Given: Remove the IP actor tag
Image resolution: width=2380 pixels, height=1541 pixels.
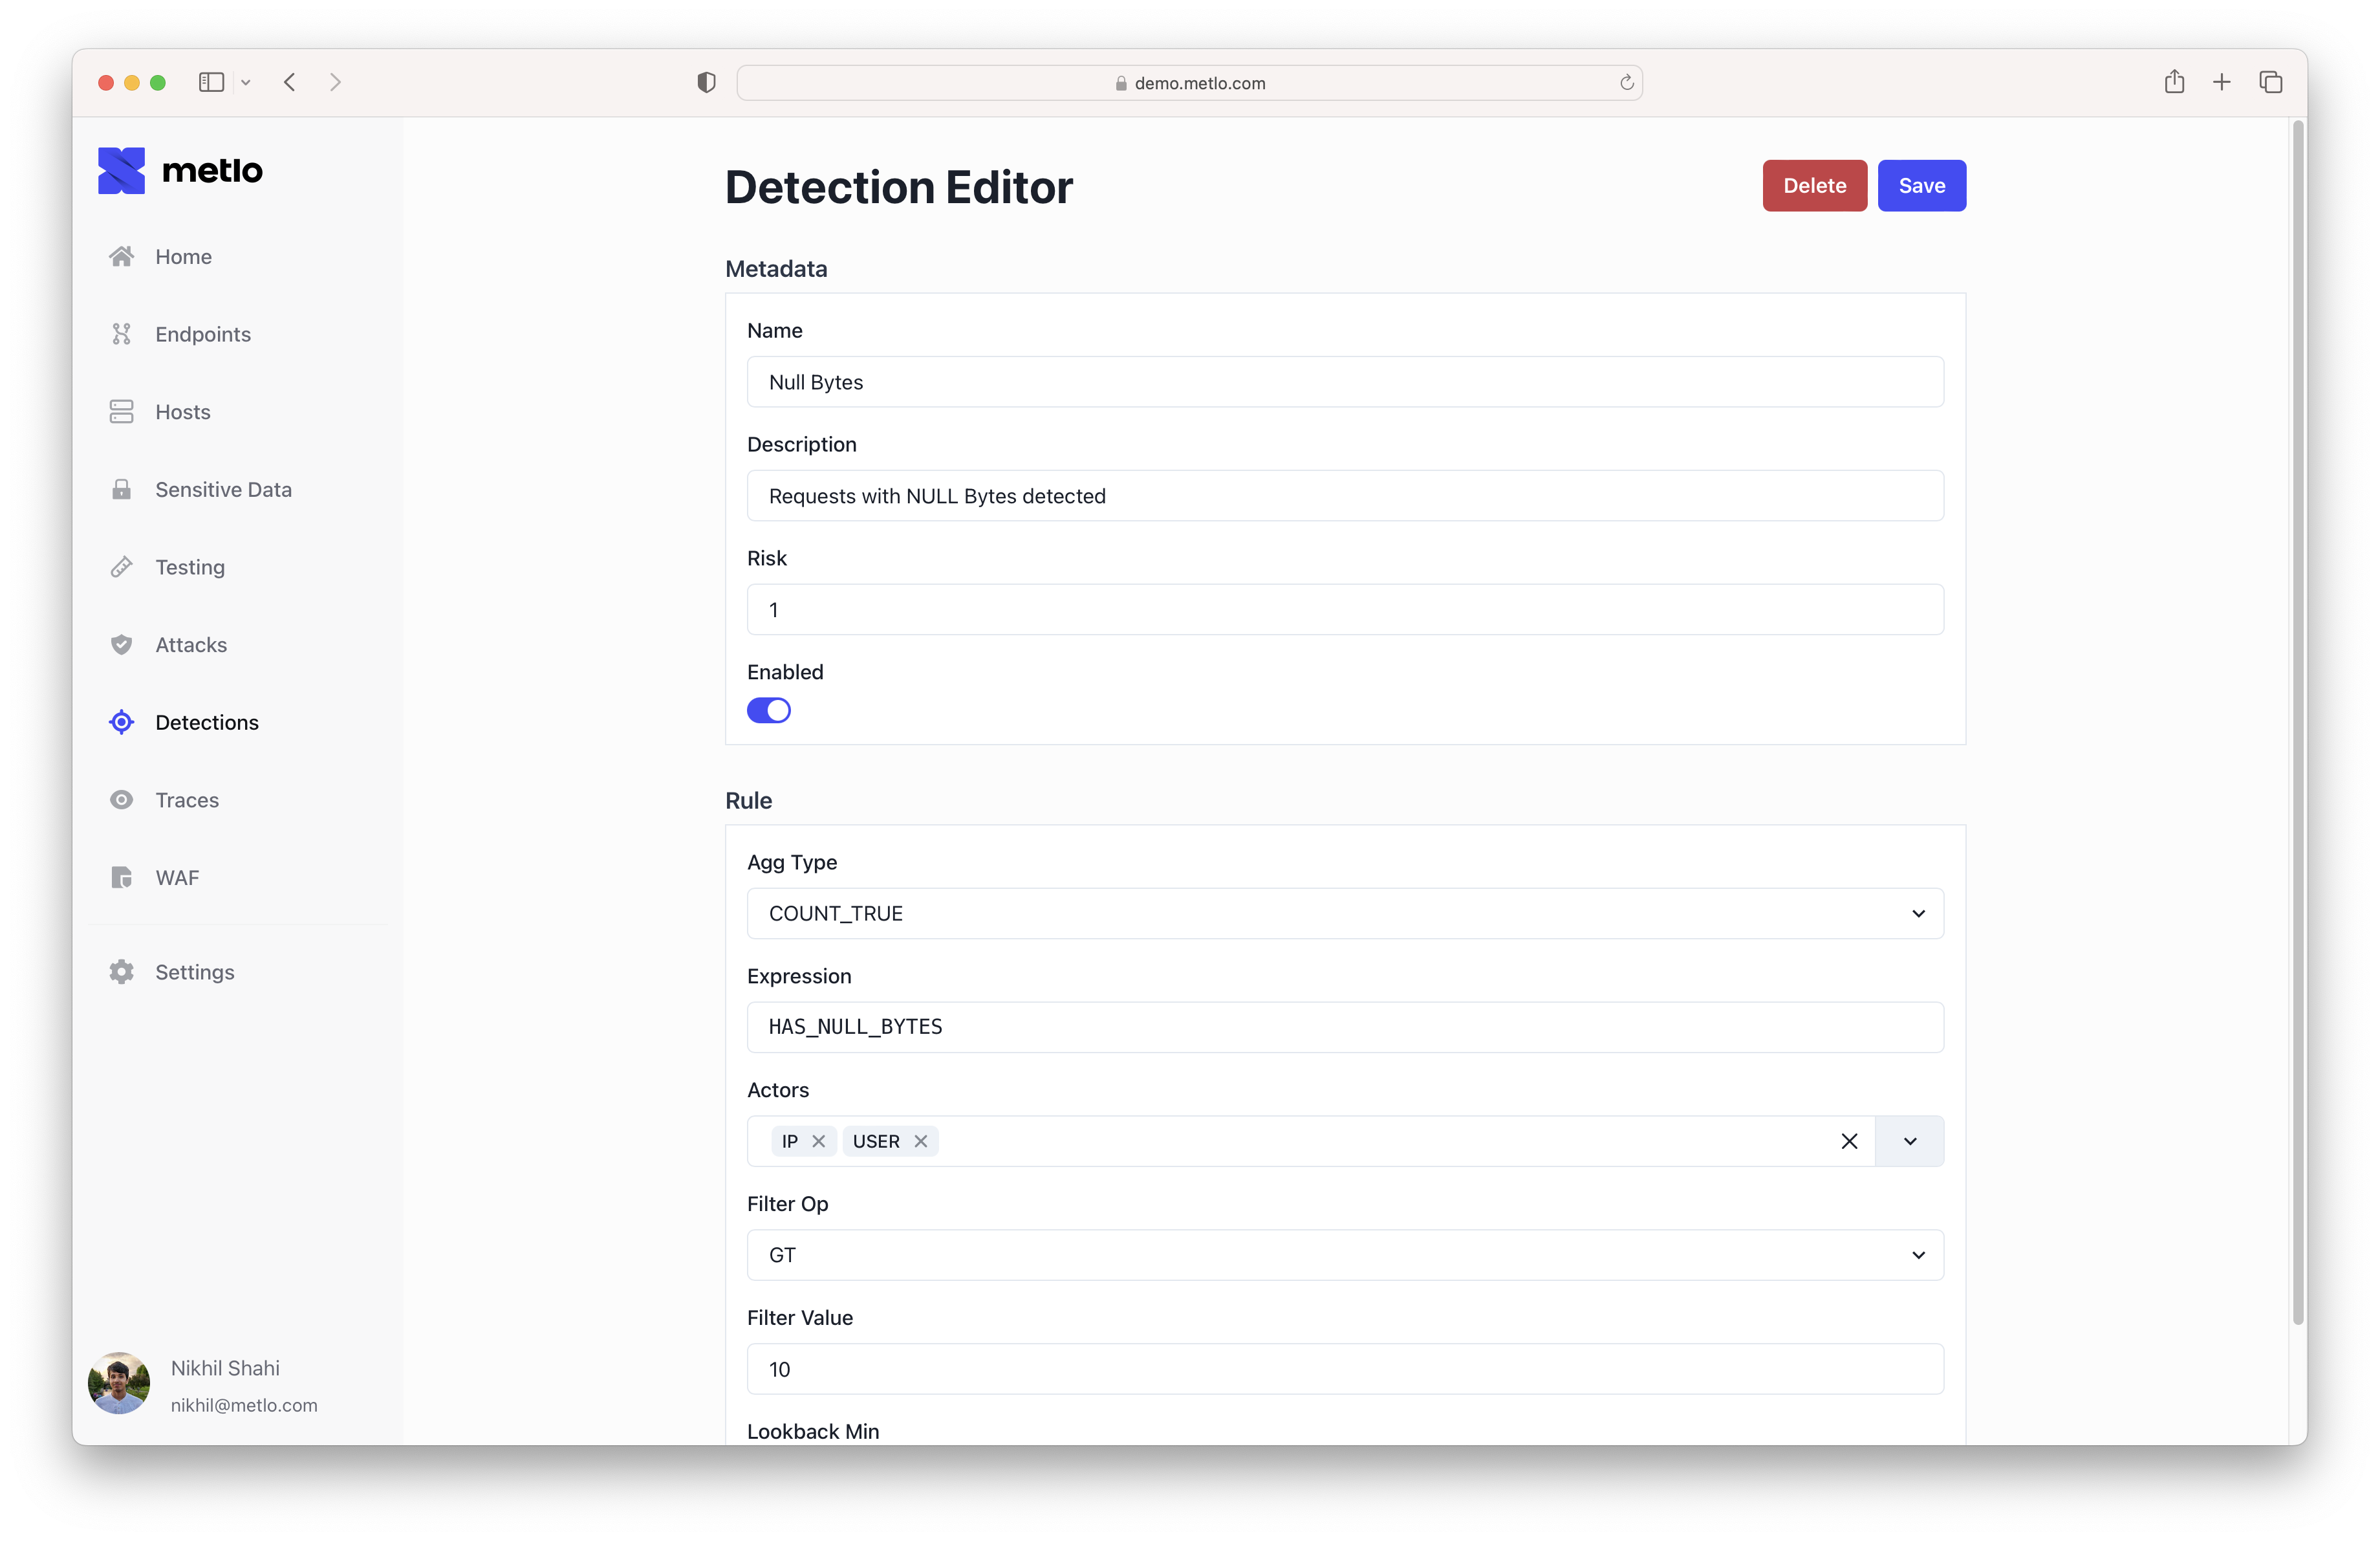Looking at the screenshot, I should click(x=818, y=1141).
